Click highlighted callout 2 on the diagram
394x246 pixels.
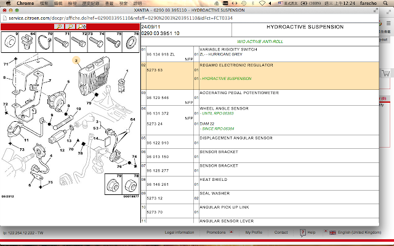tap(76, 60)
